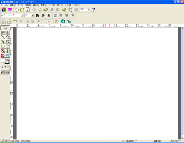Image resolution: width=184 pixels, height=143 pixels.
Task: Open the 編集 menu
Action: pos(13,5)
